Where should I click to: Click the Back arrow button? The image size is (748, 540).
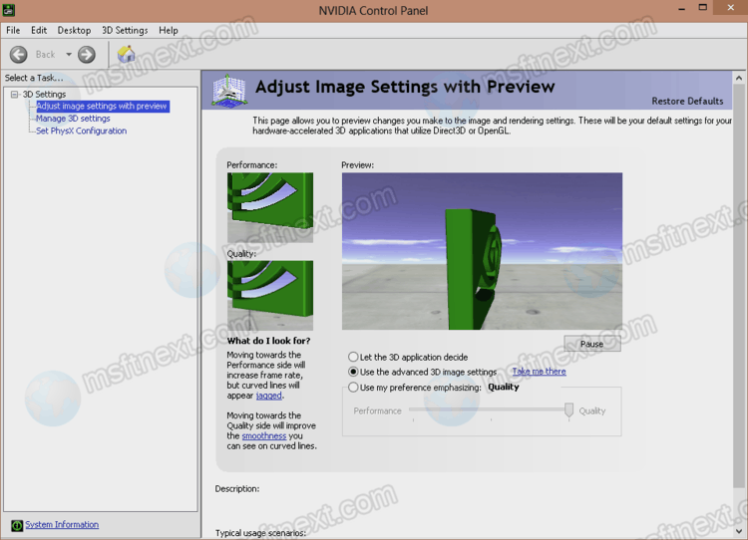coord(19,55)
